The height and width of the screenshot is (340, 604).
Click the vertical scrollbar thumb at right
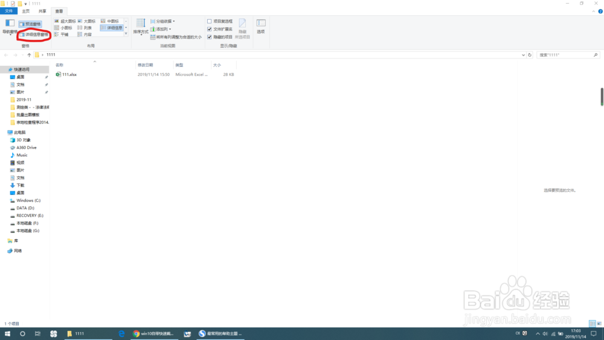[602, 96]
